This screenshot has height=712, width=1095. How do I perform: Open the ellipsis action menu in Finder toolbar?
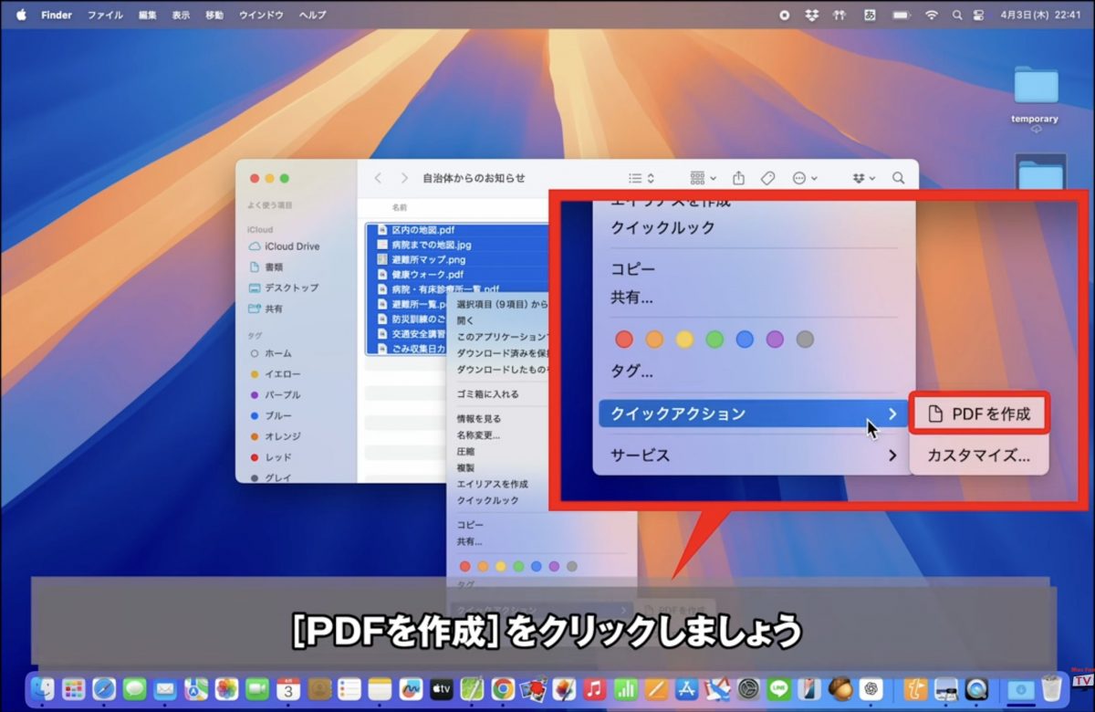[805, 178]
